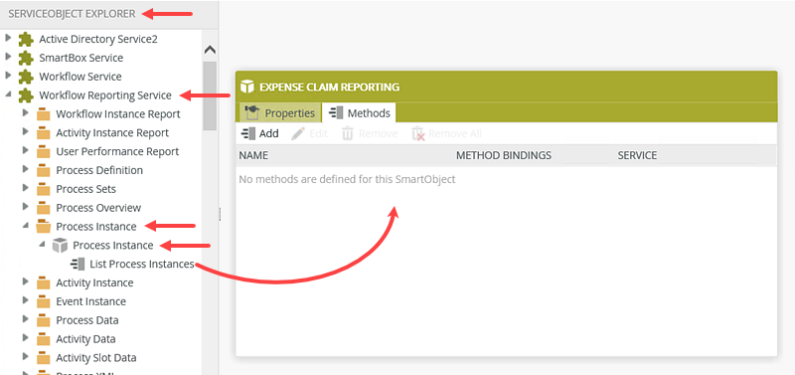Click the Process Sets folder icon

[44, 190]
